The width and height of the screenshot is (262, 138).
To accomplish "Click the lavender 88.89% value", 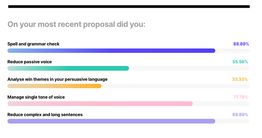I will click(x=240, y=115).
